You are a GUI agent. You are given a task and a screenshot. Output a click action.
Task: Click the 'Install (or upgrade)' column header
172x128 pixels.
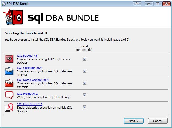click(x=84, y=48)
